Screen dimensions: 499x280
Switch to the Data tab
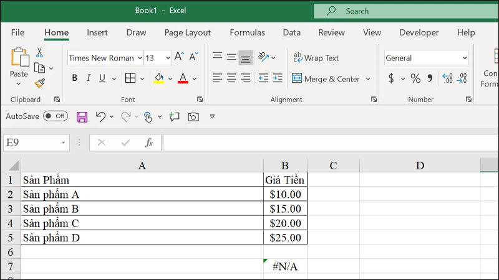pyautogui.click(x=291, y=32)
